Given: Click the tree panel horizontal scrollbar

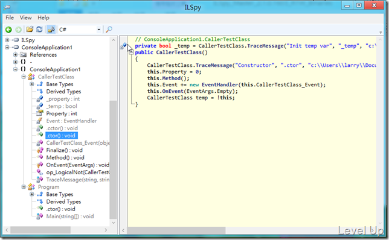Looking at the screenshot, I should [40, 230].
